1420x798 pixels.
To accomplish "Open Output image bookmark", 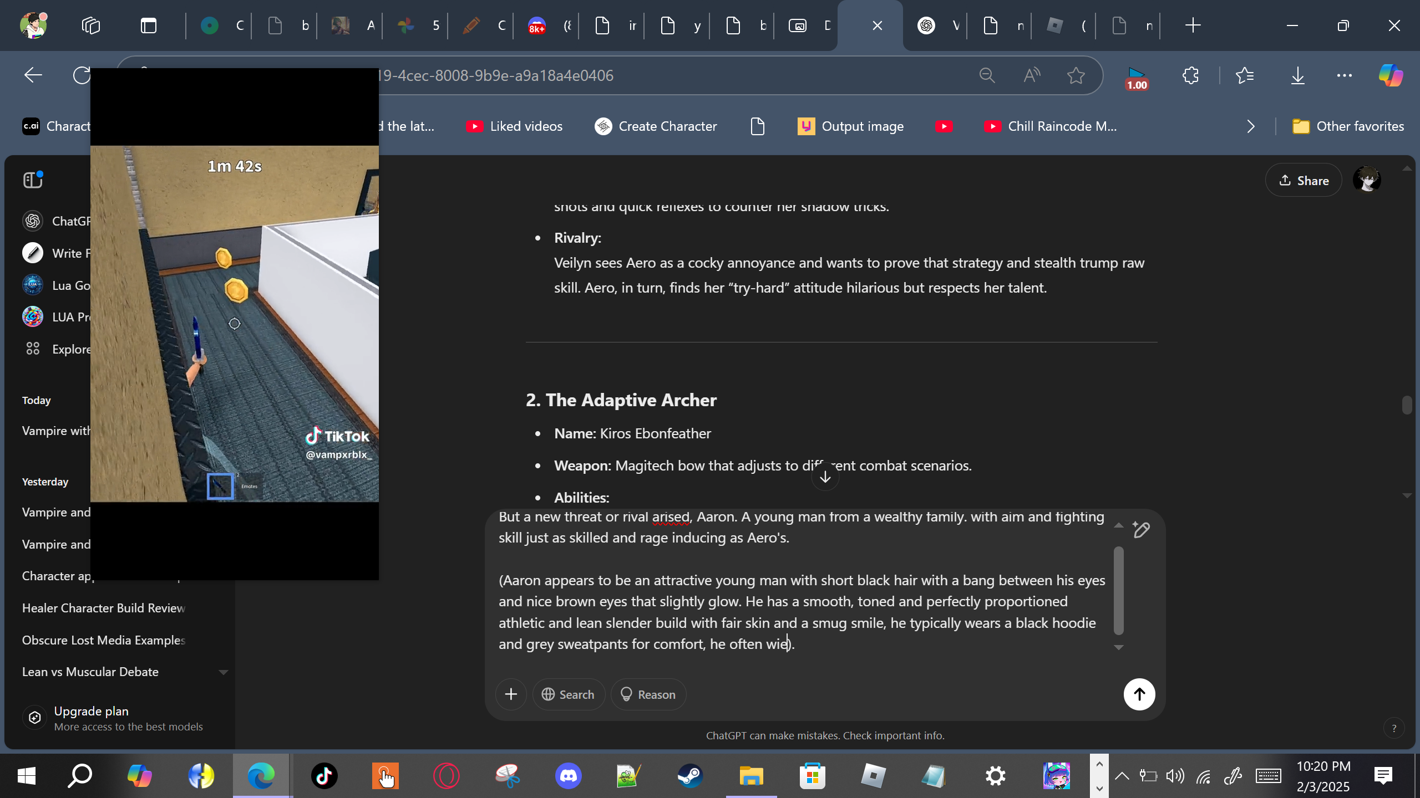I will [x=850, y=126].
